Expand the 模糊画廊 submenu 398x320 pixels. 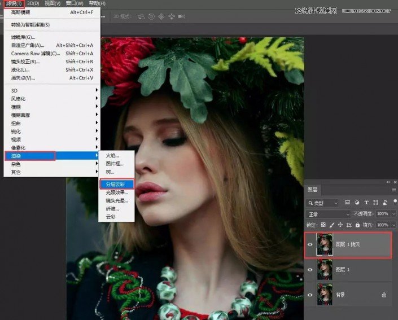pos(52,115)
